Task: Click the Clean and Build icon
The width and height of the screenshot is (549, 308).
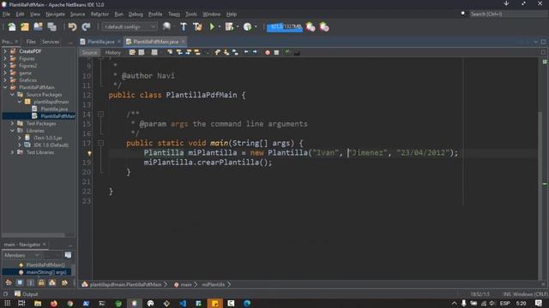Action: (197, 27)
